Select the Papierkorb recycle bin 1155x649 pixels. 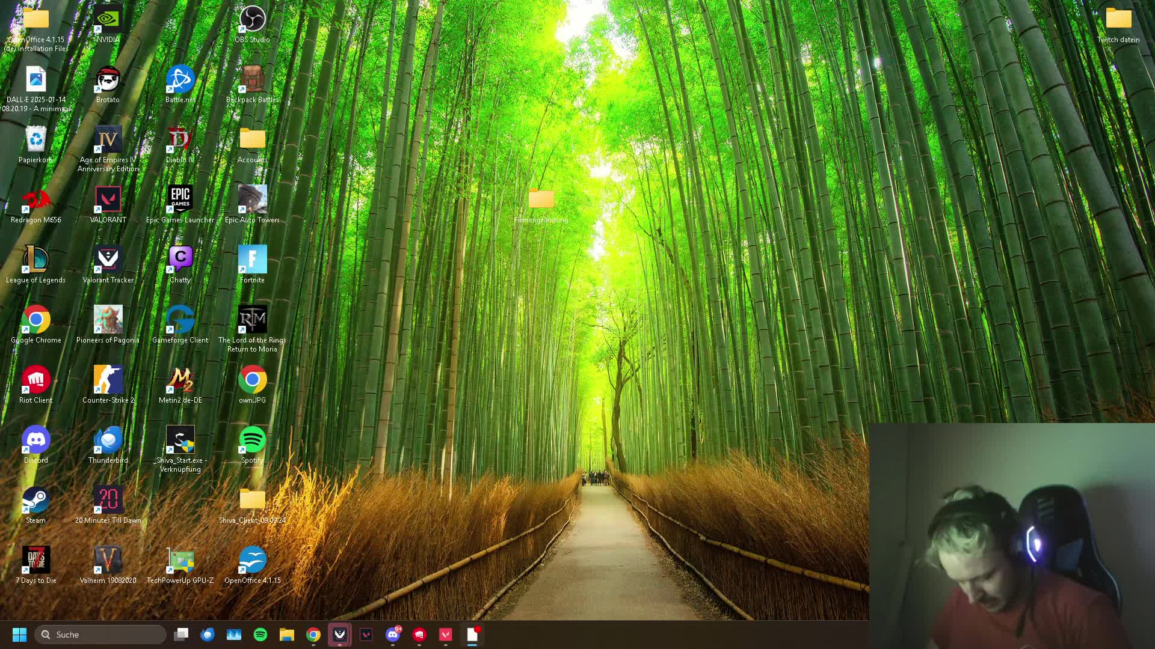[35, 144]
